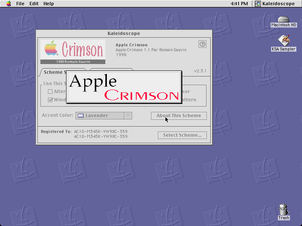
Task: Click the Apple Crimson scheme preview thumbnail
Action: pos(73,52)
